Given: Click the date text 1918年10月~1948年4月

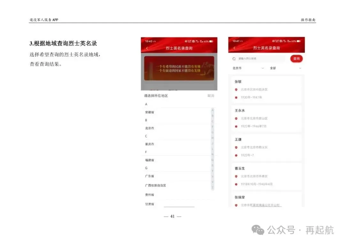Looking at the screenshot, I should [257, 184].
